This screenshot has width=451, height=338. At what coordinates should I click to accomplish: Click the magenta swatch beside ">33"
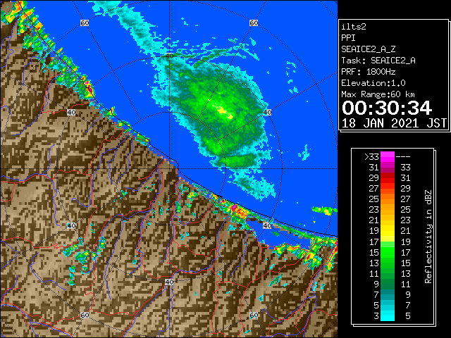point(388,157)
